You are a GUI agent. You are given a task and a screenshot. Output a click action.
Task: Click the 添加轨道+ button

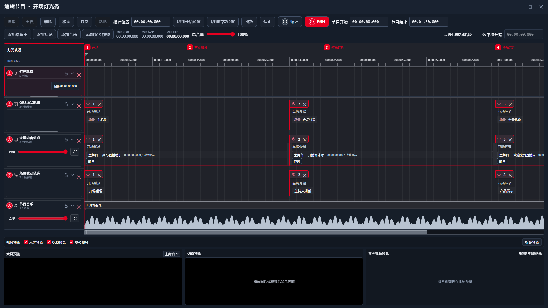[x=17, y=35]
